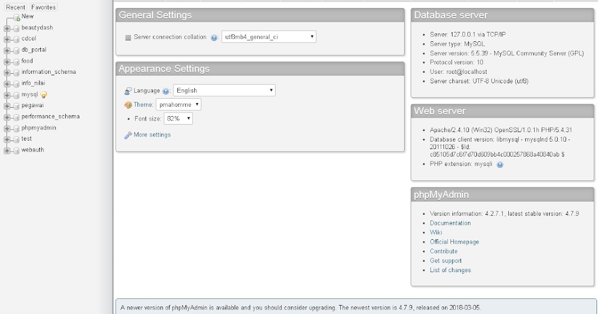The height and width of the screenshot is (314, 598).
Task: Open the Theme dropdown
Action: pyautogui.click(x=178, y=105)
